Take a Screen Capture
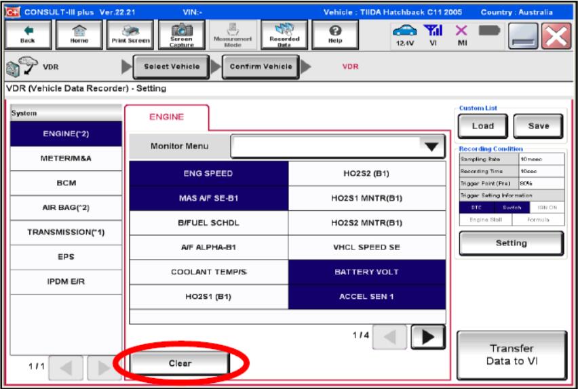 click(181, 35)
